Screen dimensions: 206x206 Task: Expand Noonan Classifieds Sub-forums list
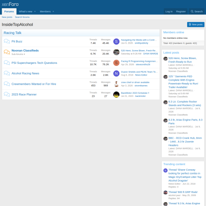18,54
